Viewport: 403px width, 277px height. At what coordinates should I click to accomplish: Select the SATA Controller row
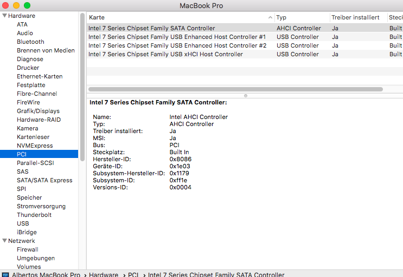pyautogui.click(x=245, y=28)
